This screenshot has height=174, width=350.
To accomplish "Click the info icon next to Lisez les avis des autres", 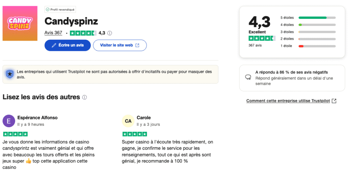I will point(84,97).
